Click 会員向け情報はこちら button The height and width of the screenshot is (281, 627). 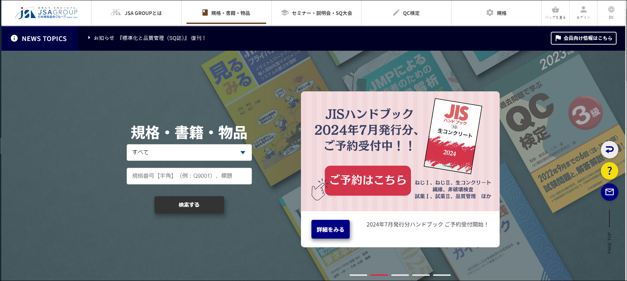point(584,38)
